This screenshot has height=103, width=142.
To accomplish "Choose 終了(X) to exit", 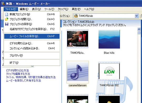I will click(32, 63).
